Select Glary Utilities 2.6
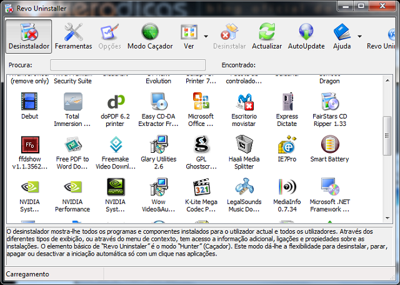Screen dimensions: 400x285 [158, 152]
